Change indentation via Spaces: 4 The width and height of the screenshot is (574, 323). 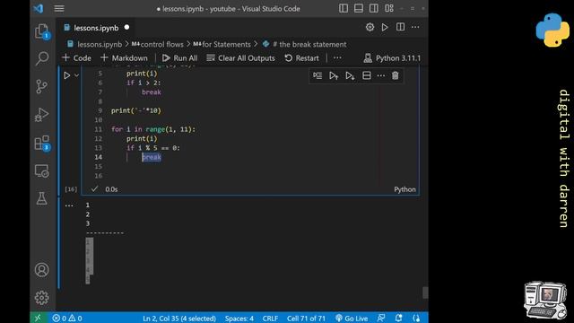(239, 319)
